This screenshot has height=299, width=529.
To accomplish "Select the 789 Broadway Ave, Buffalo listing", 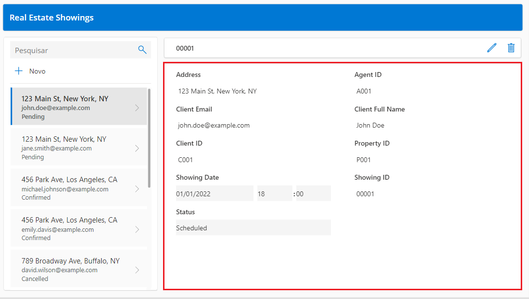I will 79,269.
